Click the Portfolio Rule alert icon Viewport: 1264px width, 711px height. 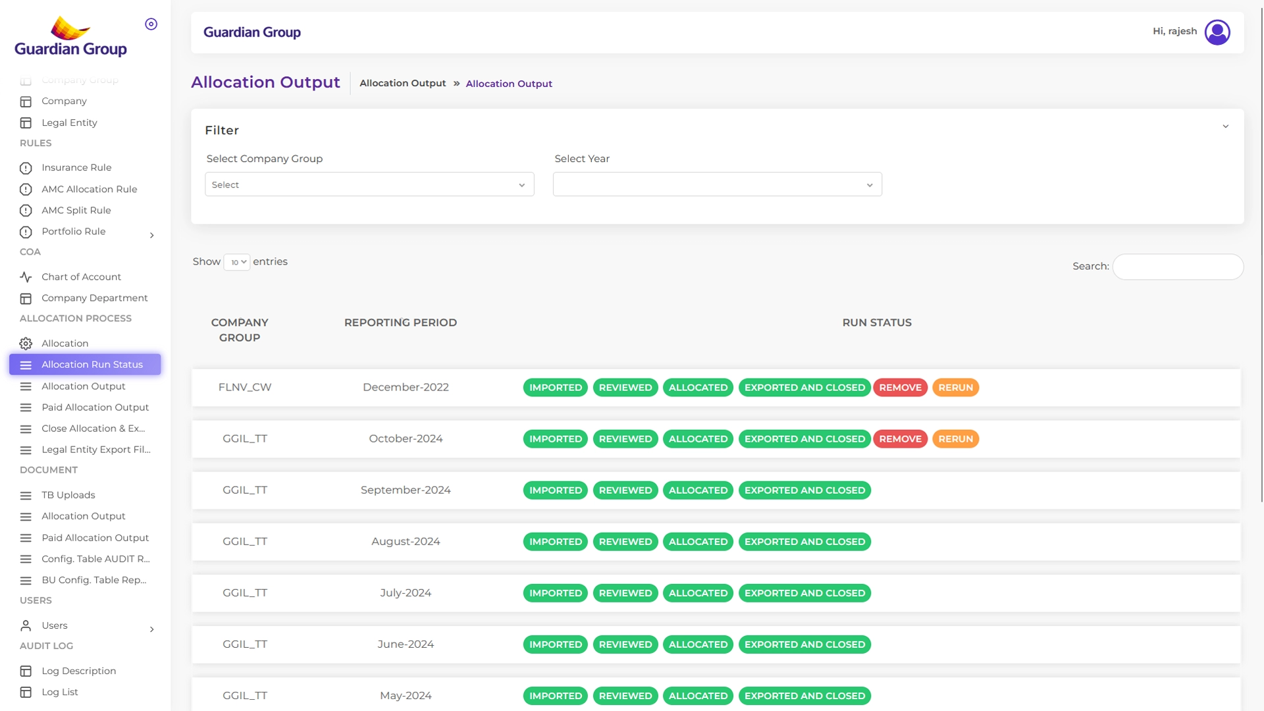(26, 232)
